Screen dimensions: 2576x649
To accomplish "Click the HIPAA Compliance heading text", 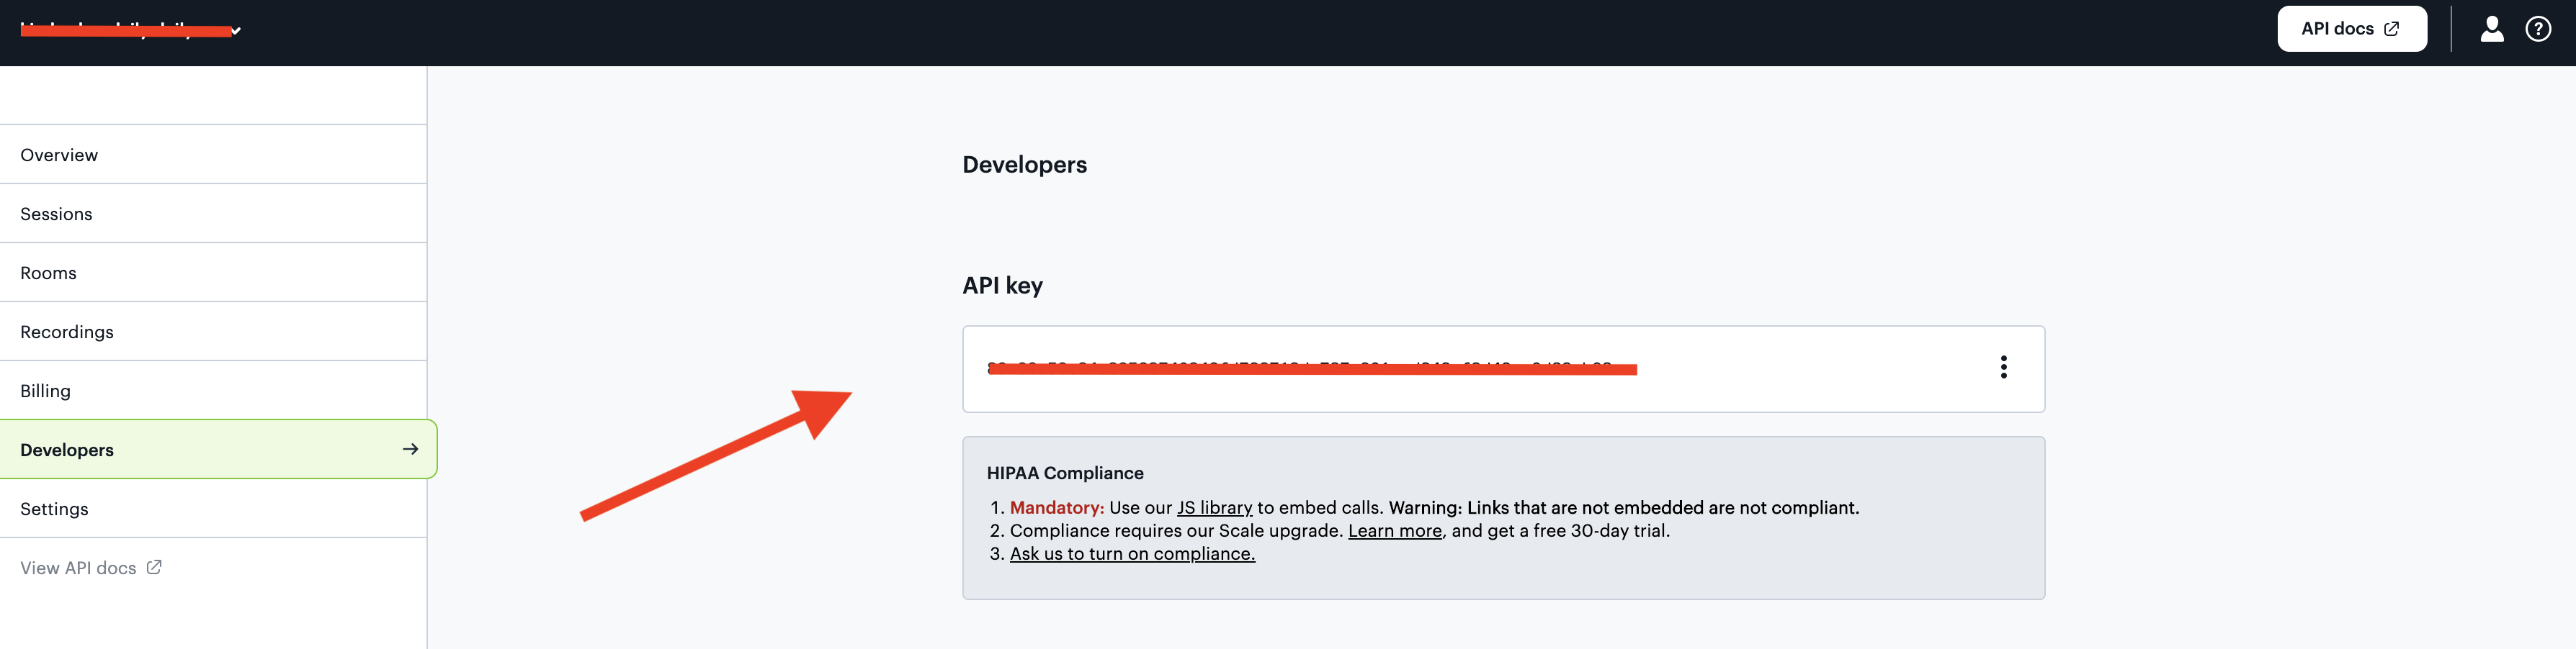I will (1065, 473).
